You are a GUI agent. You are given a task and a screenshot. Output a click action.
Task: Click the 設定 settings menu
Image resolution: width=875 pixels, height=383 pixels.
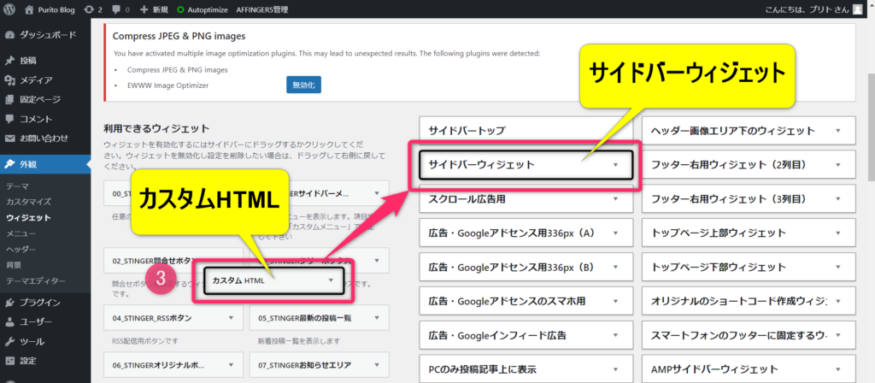pyautogui.click(x=28, y=360)
